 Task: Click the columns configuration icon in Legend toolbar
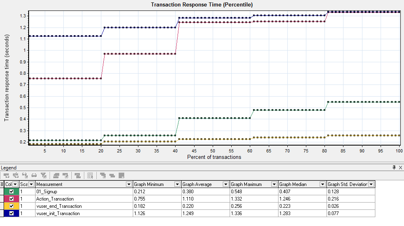click(x=90, y=175)
